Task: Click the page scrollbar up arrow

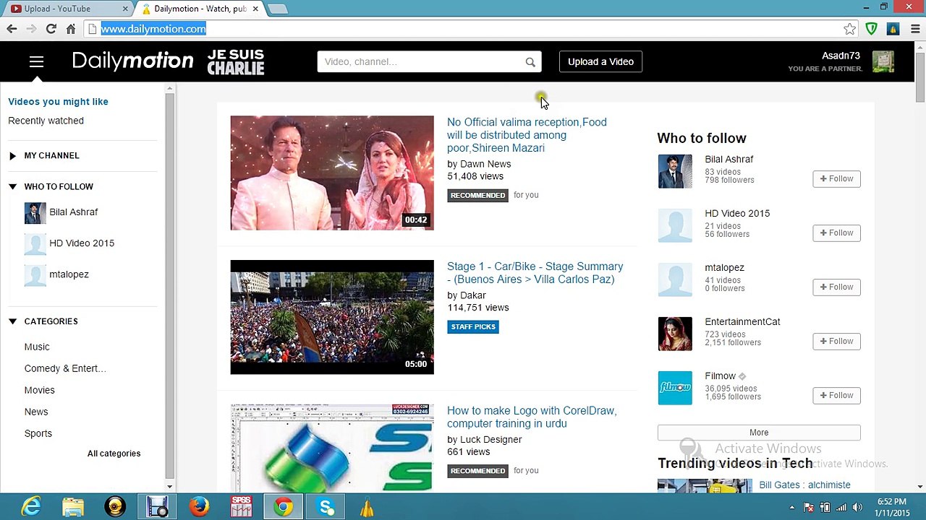Action: click(919, 48)
